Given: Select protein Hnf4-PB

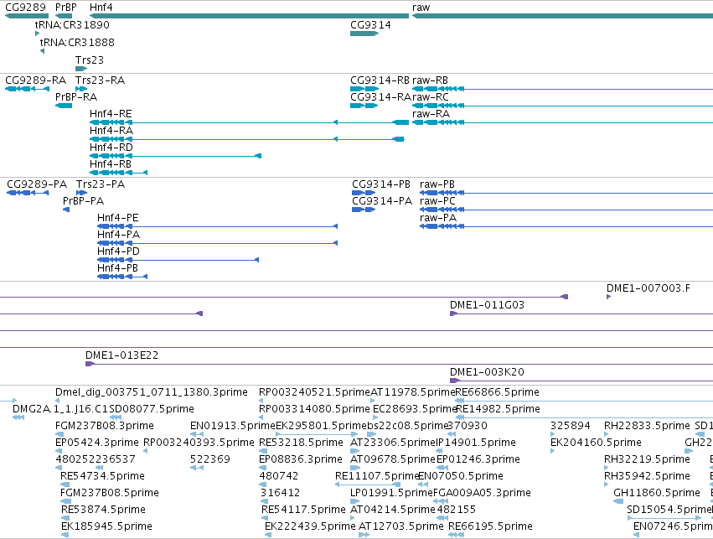Looking at the screenshot, I should tap(122, 277).
